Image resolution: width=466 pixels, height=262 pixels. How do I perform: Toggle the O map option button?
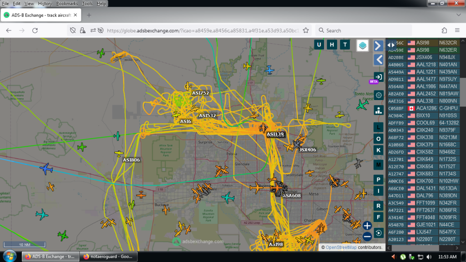(378, 139)
